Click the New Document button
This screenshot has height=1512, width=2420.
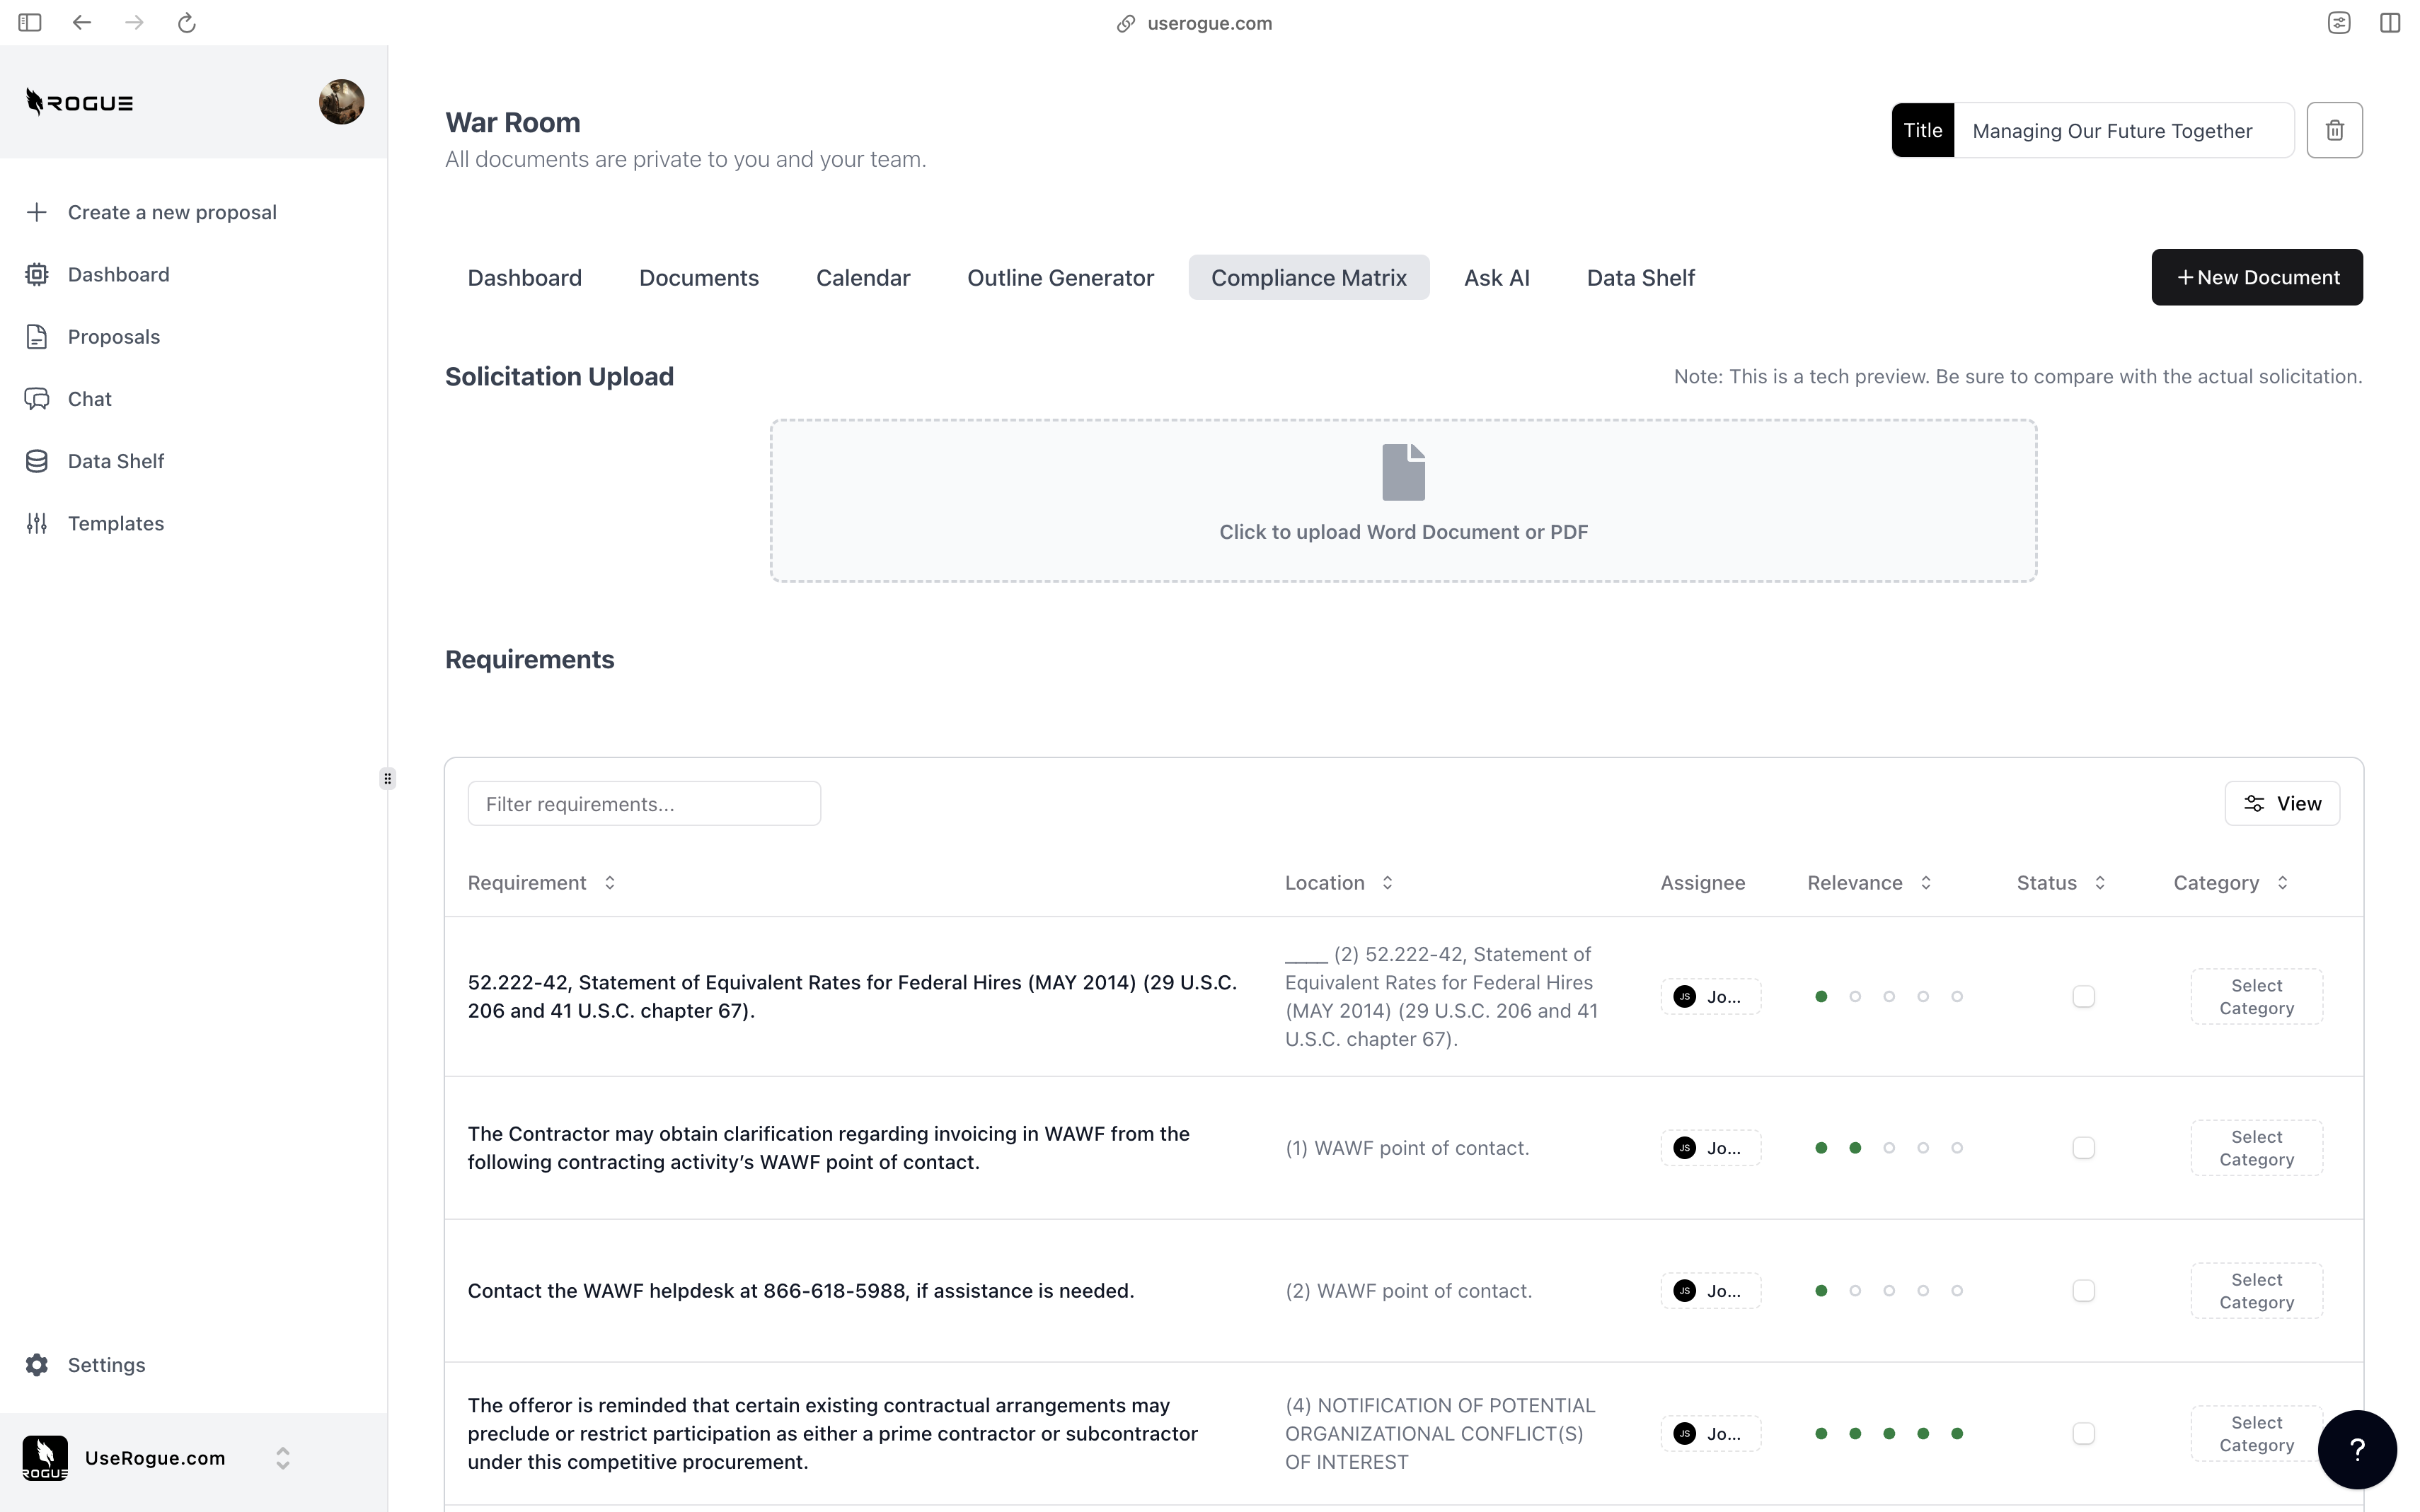click(x=2256, y=278)
